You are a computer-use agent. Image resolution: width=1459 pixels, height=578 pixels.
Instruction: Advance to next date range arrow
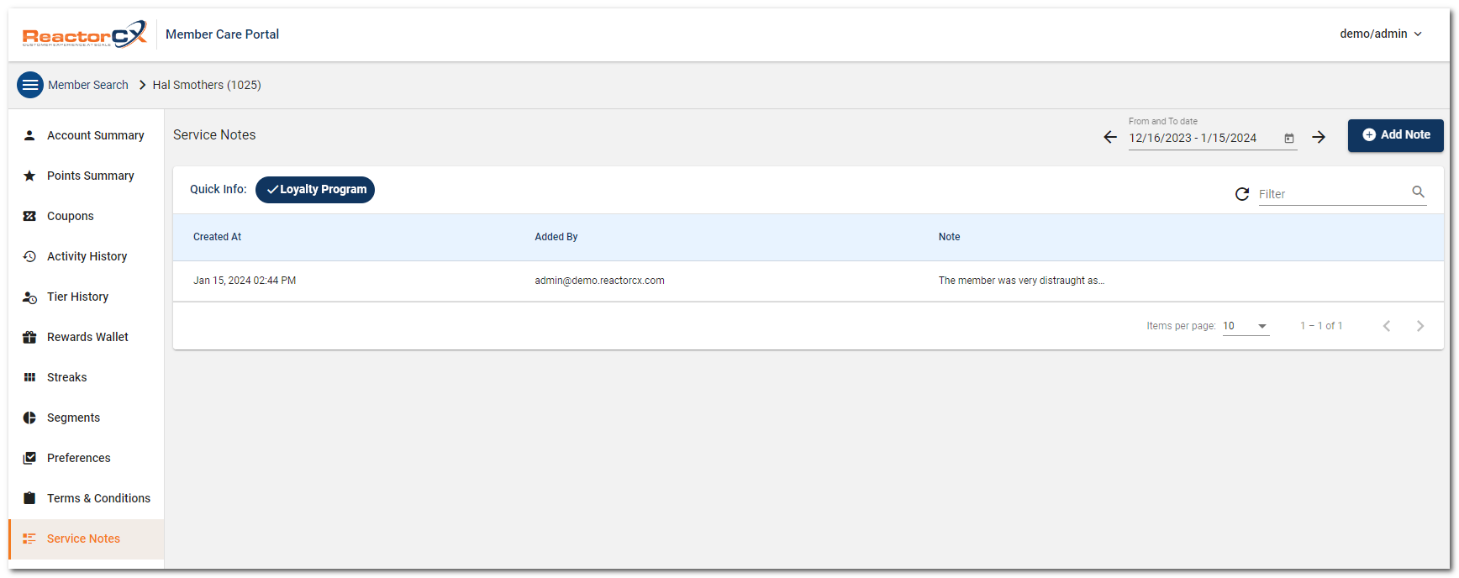pos(1319,138)
